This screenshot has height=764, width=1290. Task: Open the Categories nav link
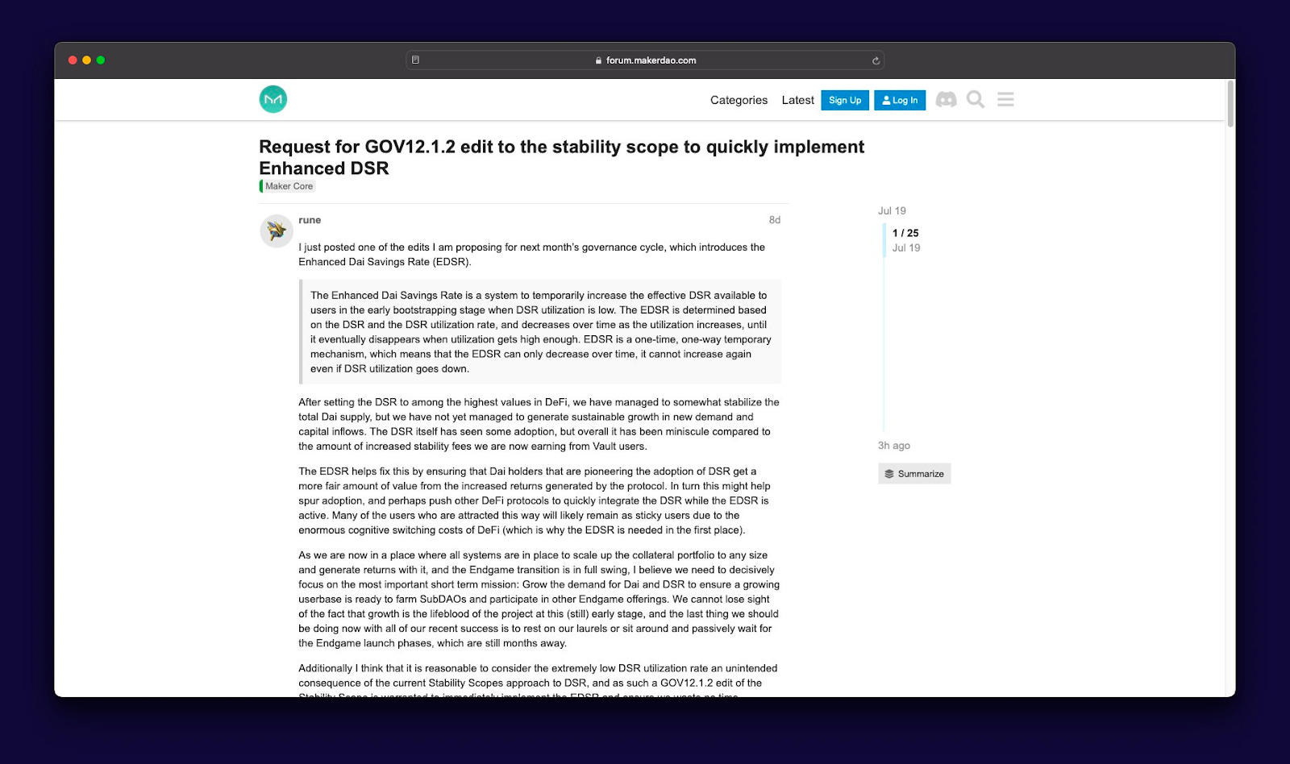[x=739, y=100]
